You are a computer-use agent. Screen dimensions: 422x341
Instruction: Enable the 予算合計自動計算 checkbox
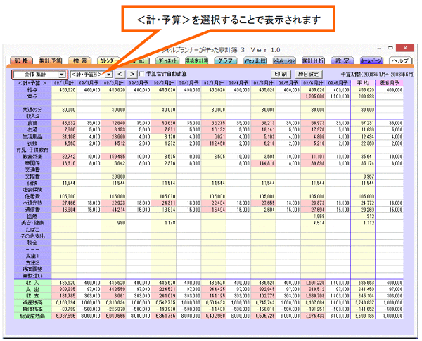click(x=141, y=74)
